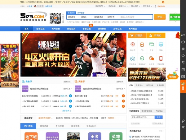Select the 金币交易 navigation item
This screenshot has height=140, width=186.
[40, 29]
